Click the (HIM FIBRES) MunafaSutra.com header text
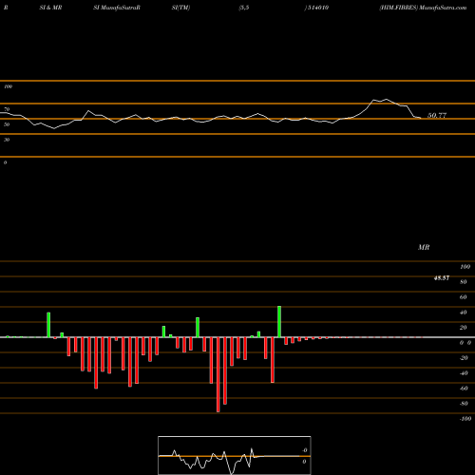This screenshot has height=475, width=475. [423, 8]
